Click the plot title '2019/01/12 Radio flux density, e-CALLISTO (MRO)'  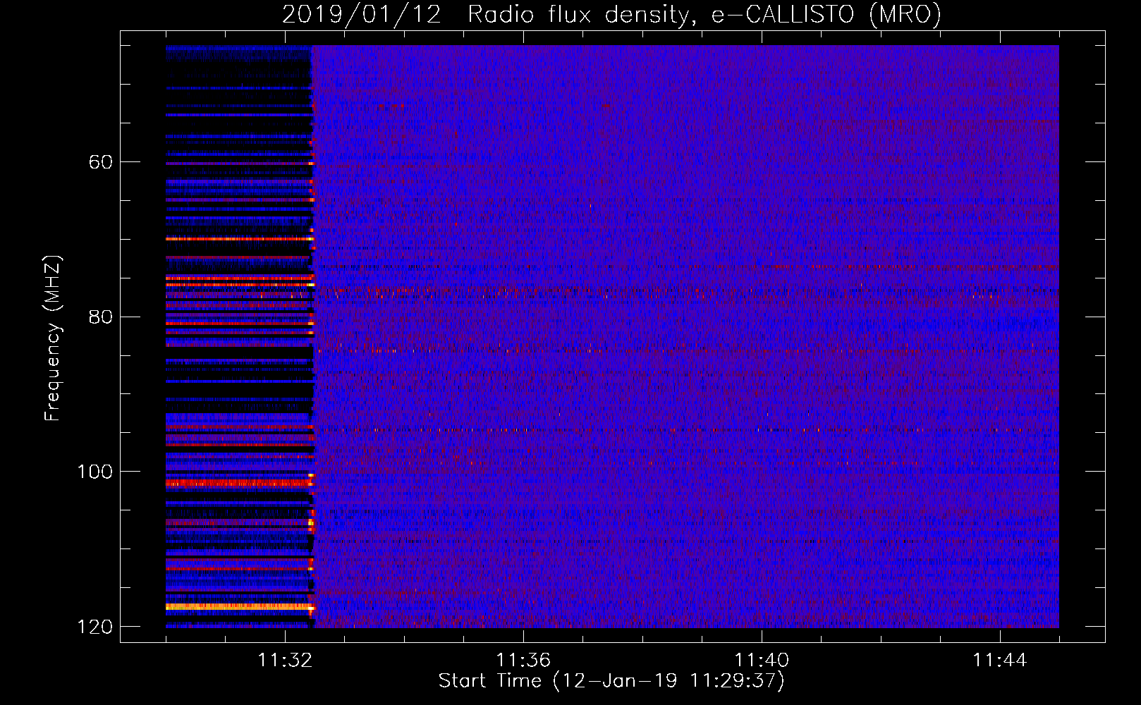611,14
